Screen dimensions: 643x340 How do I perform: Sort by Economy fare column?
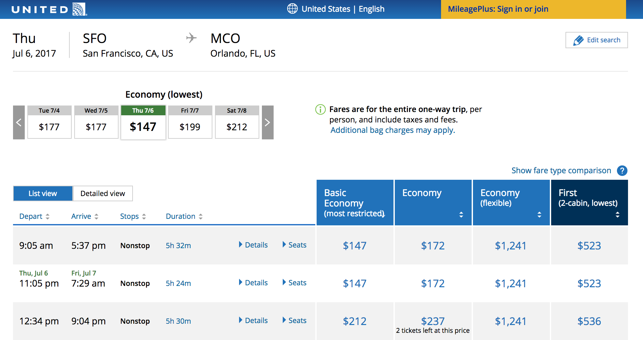coord(461,215)
